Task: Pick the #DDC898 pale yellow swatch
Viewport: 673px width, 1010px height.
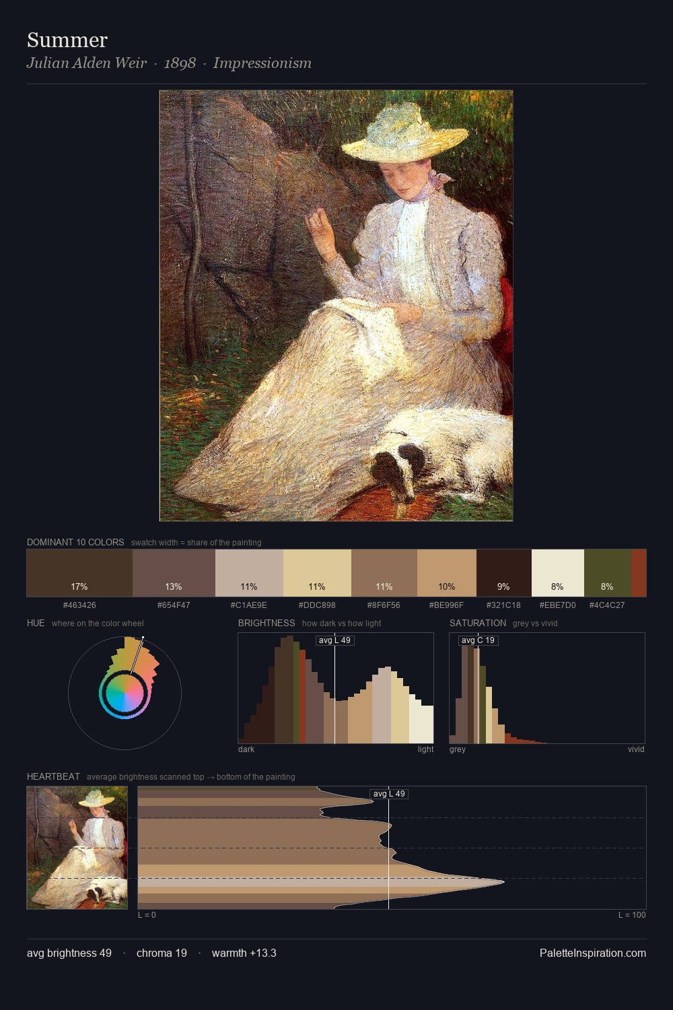Action: click(x=317, y=573)
